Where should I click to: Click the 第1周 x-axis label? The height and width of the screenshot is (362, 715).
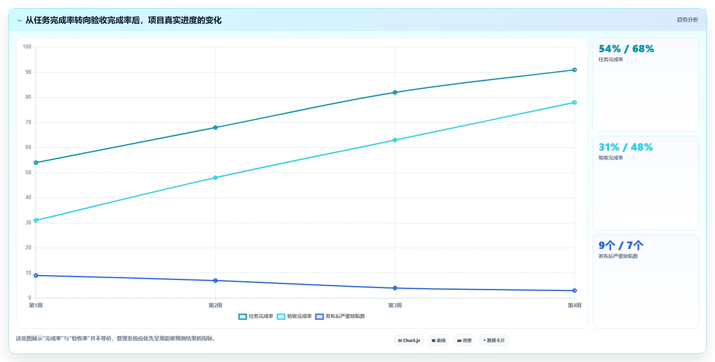click(36, 305)
